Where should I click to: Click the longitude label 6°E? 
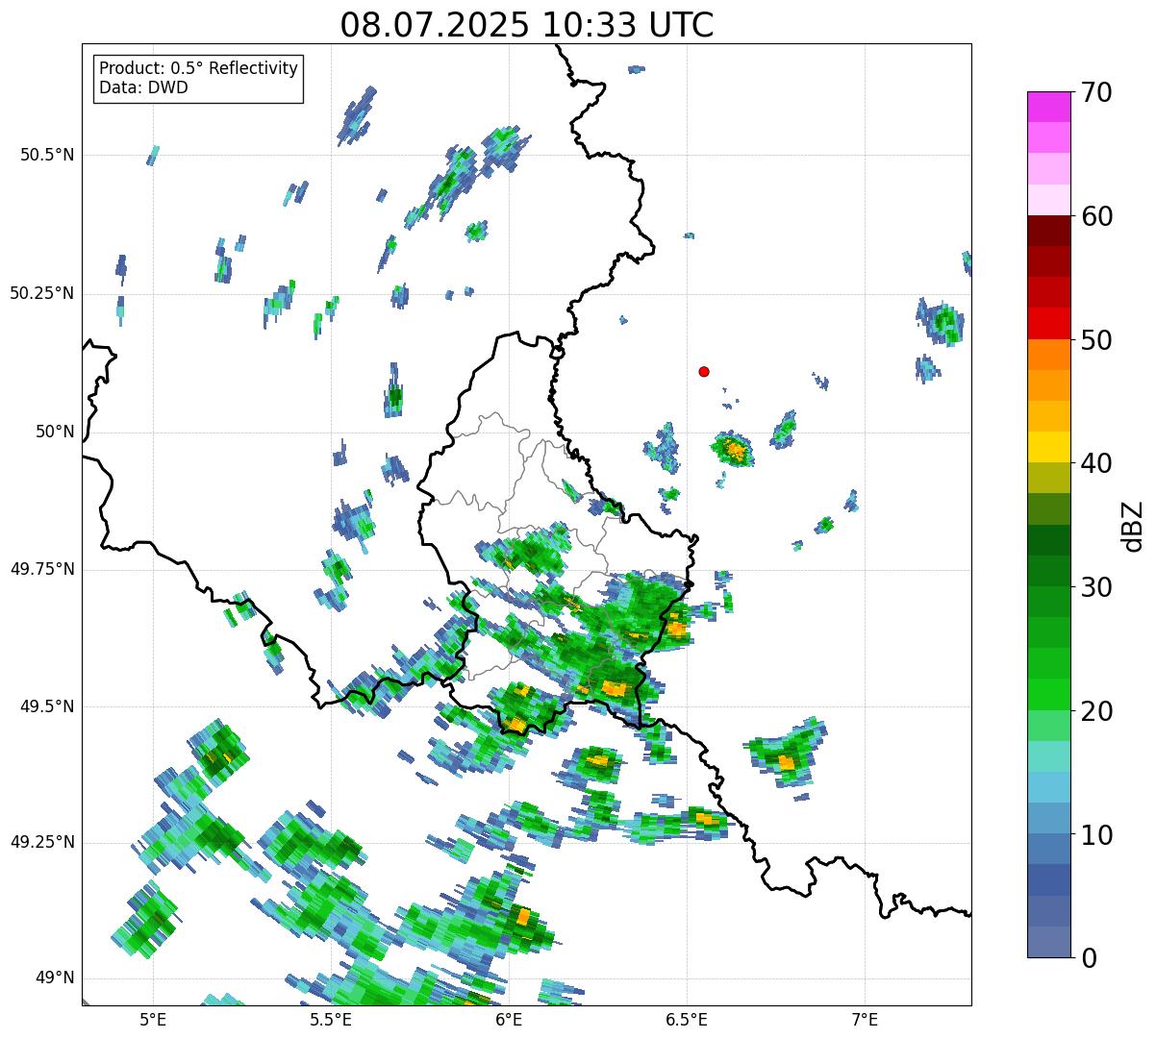509,1020
